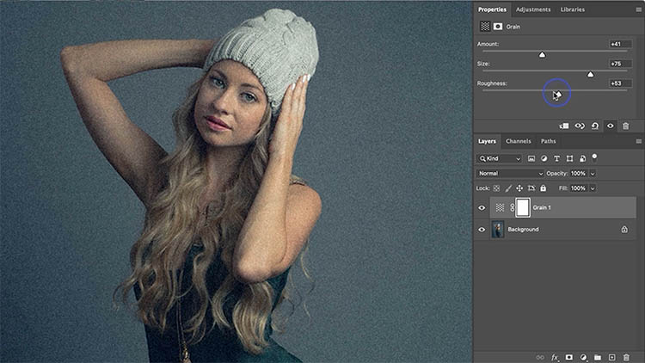Open the Kind layer filter dropdown
This screenshot has height=363, width=645.
(500, 158)
